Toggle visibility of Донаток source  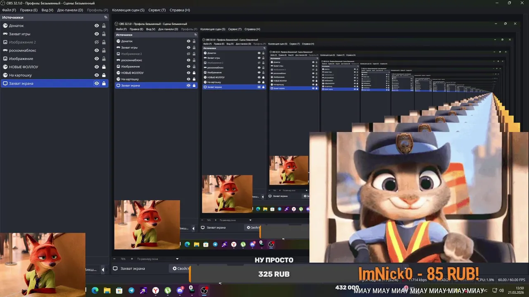click(97, 26)
